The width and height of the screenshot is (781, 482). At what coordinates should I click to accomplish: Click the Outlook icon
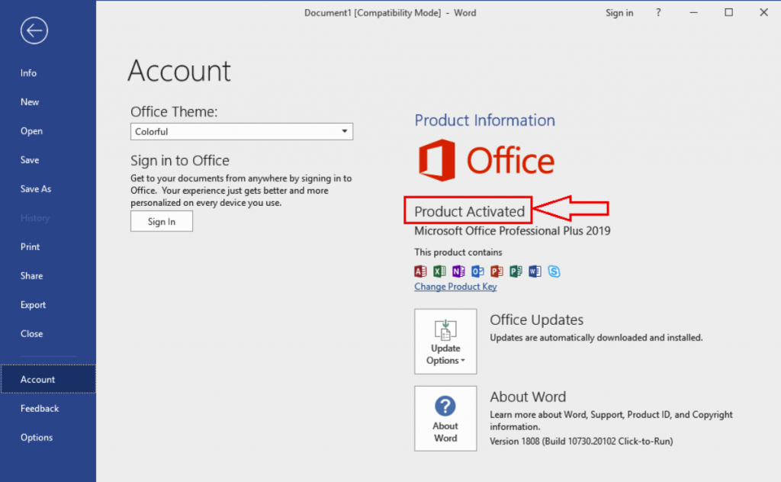click(x=478, y=271)
